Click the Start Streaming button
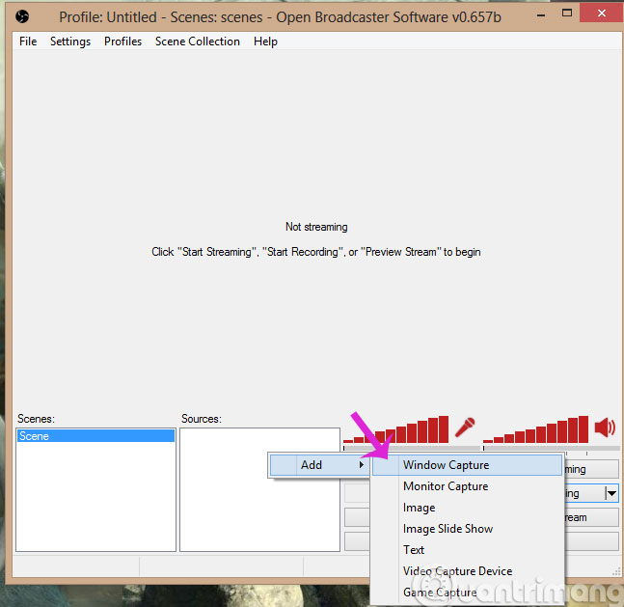This screenshot has height=607, width=624. point(591,469)
